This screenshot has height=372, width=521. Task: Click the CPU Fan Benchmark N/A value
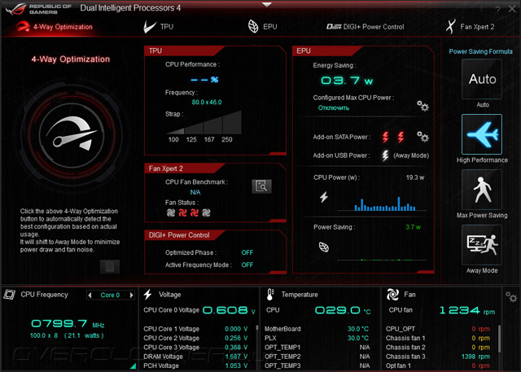coord(195,192)
